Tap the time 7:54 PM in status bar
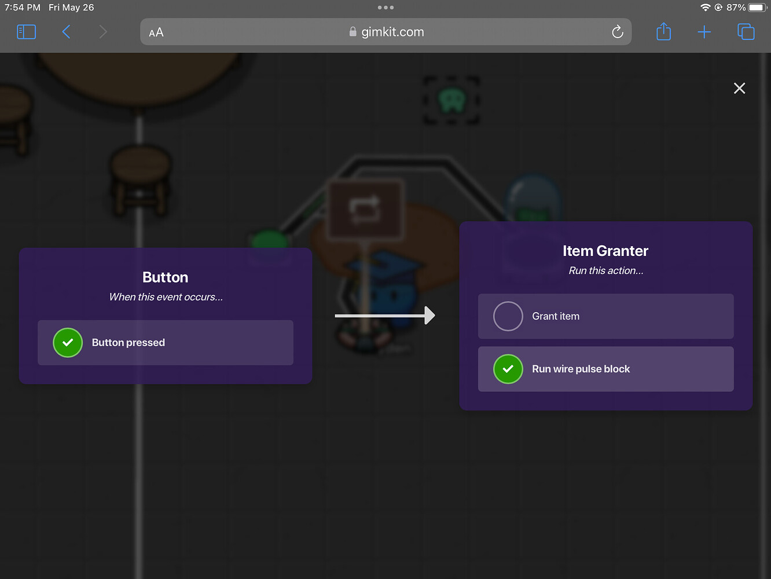771x579 pixels. pos(23,8)
